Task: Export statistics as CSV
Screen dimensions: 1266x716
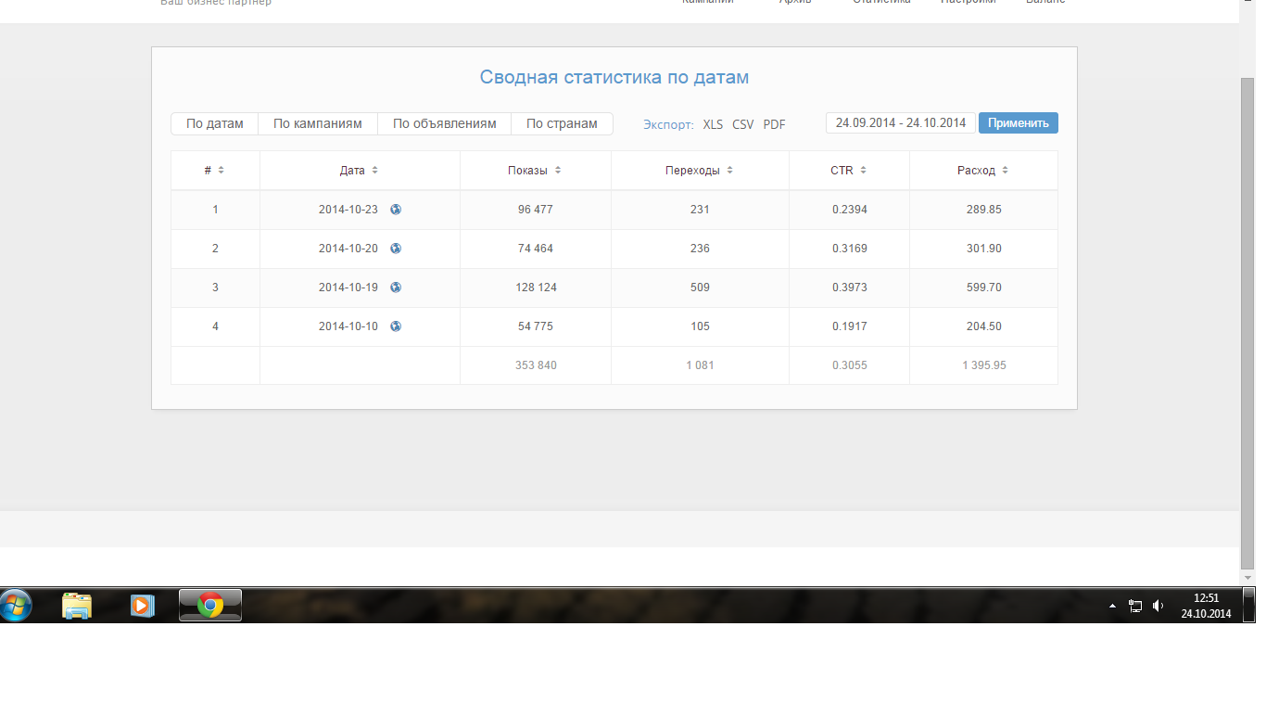Action: 743,124
